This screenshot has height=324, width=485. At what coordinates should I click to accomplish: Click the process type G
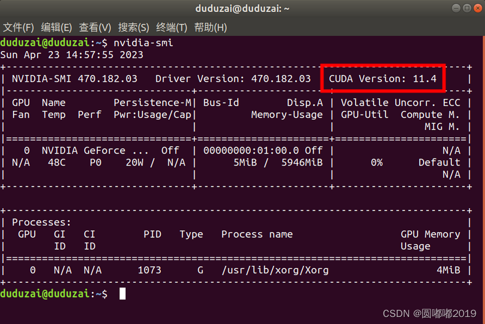click(200, 270)
